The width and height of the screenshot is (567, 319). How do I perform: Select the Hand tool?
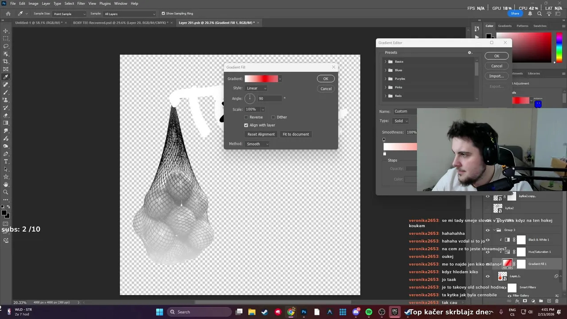coord(6,184)
